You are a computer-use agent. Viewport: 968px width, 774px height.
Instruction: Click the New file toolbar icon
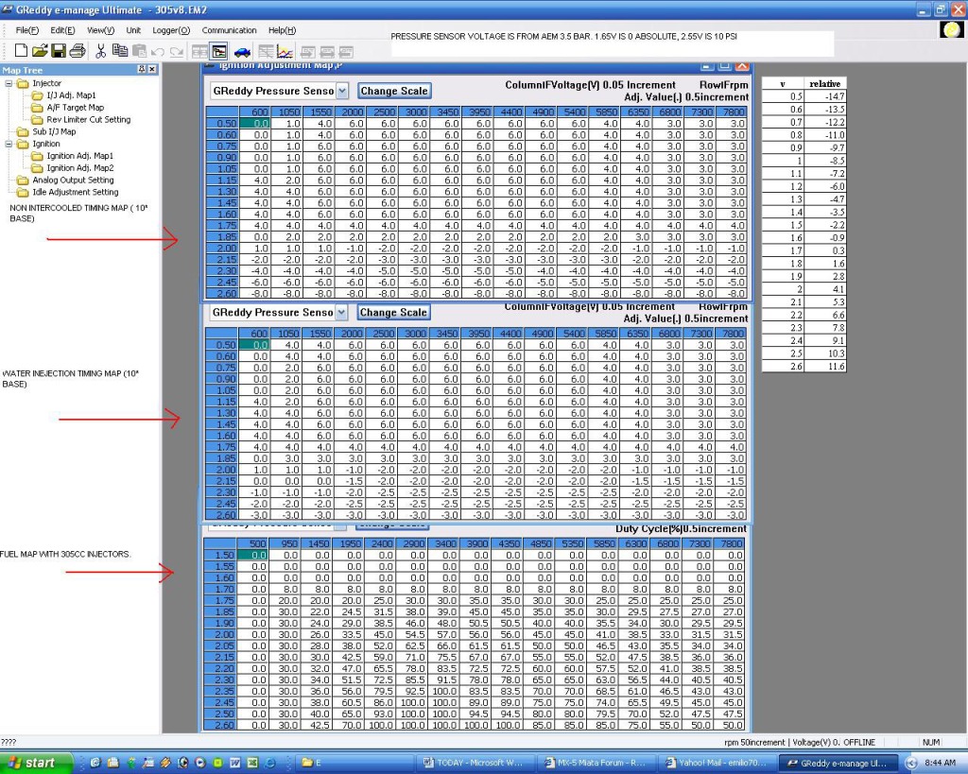[x=21, y=51]
